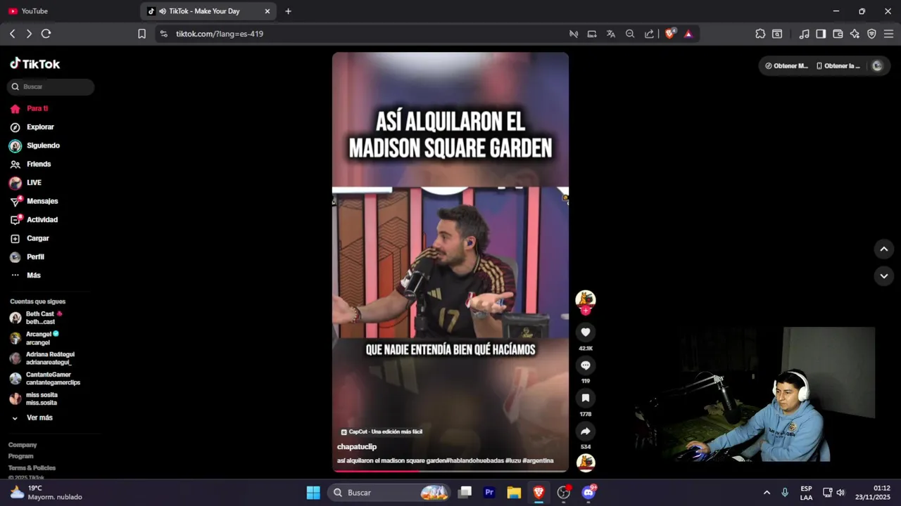901x506 pixels.
Task: Open the Explorar page
Action: [32, 127]
